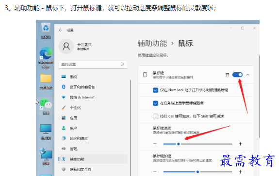Open the 此电脑 monitor icon on the desktop
The width and height of the screenshot is (279, 176).
pyautogui.click(x=46, y=132)
